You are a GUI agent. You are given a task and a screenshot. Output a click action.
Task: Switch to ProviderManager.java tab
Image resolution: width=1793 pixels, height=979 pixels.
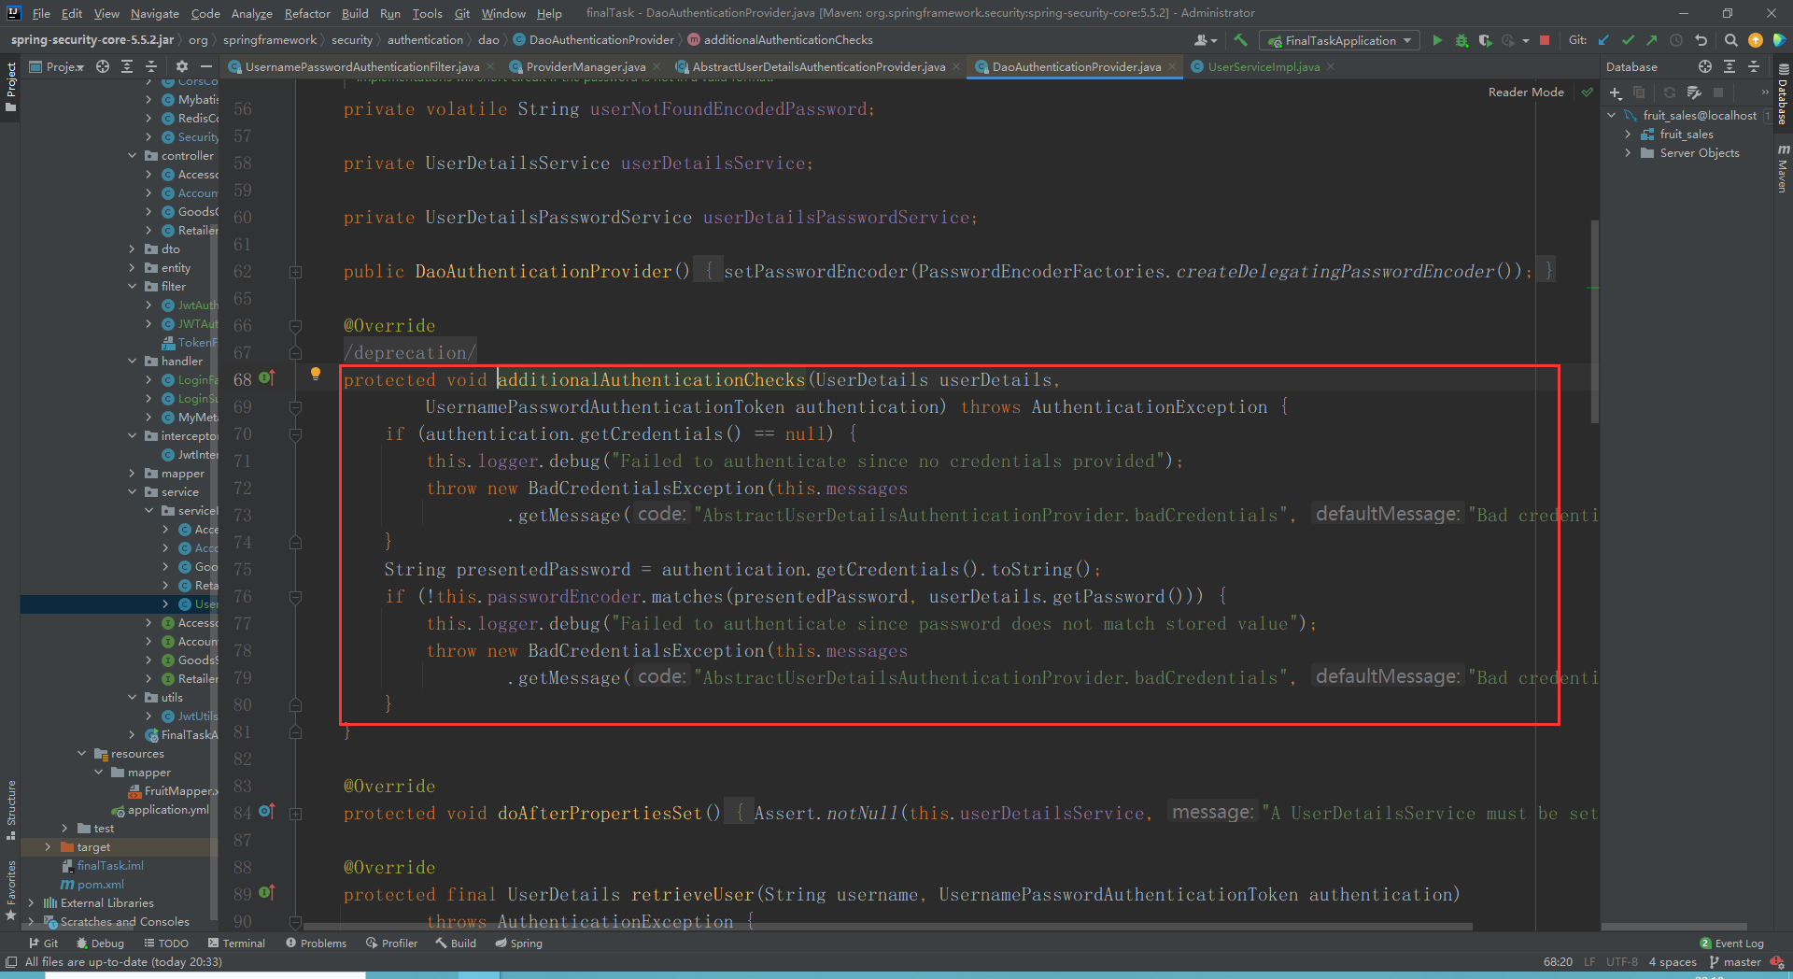point(585,66)
